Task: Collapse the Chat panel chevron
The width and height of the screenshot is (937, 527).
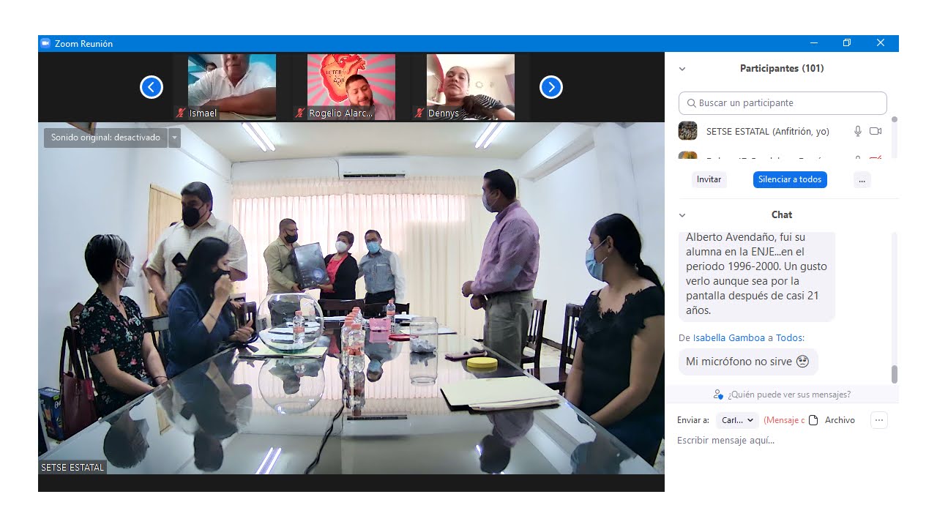Action: [682, 215]
